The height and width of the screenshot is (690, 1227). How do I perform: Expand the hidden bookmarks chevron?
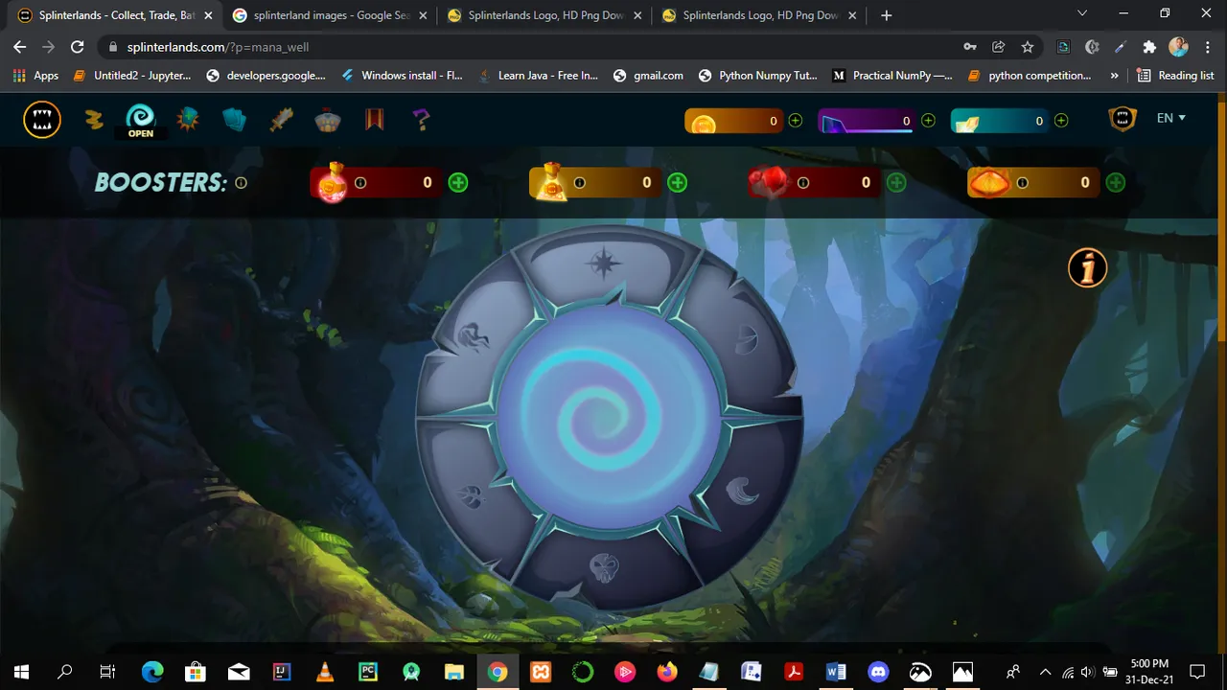(x=1114, y=75)
